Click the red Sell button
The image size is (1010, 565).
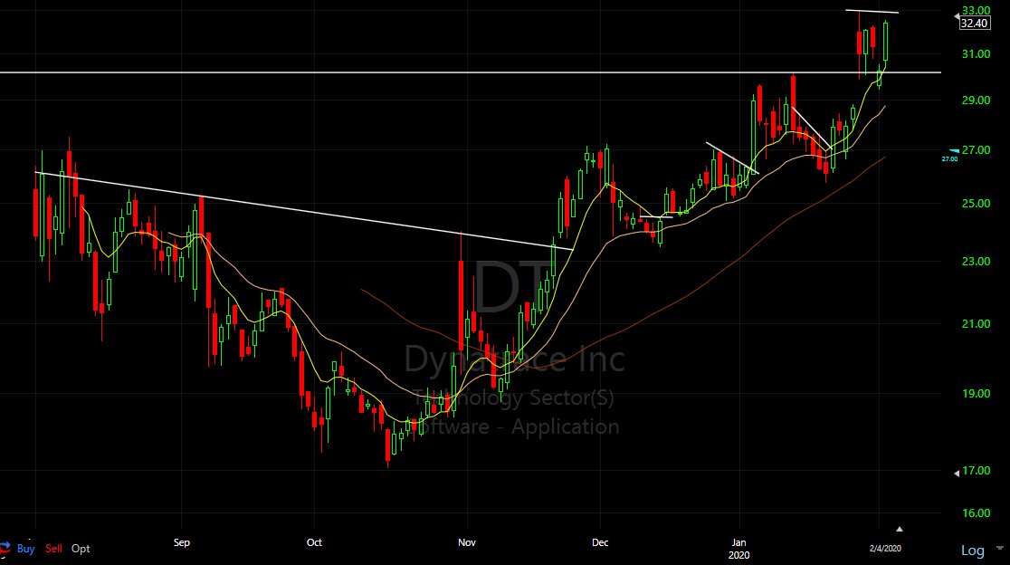point(53,549)
